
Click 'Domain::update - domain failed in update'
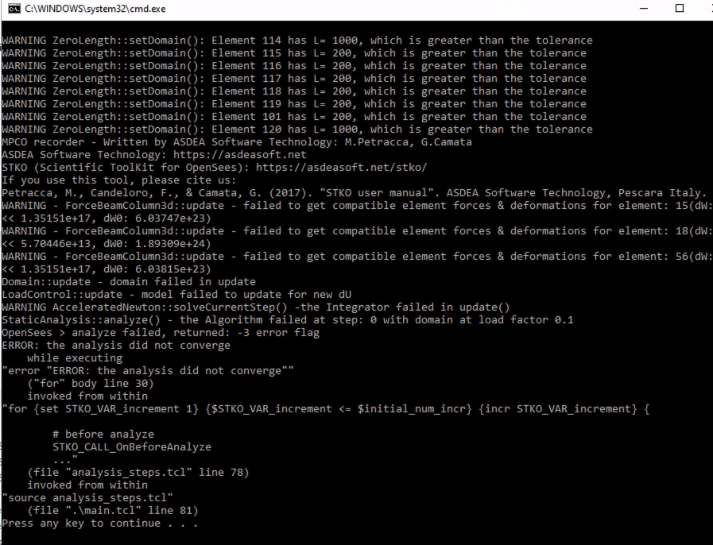(x=129, y=282)
